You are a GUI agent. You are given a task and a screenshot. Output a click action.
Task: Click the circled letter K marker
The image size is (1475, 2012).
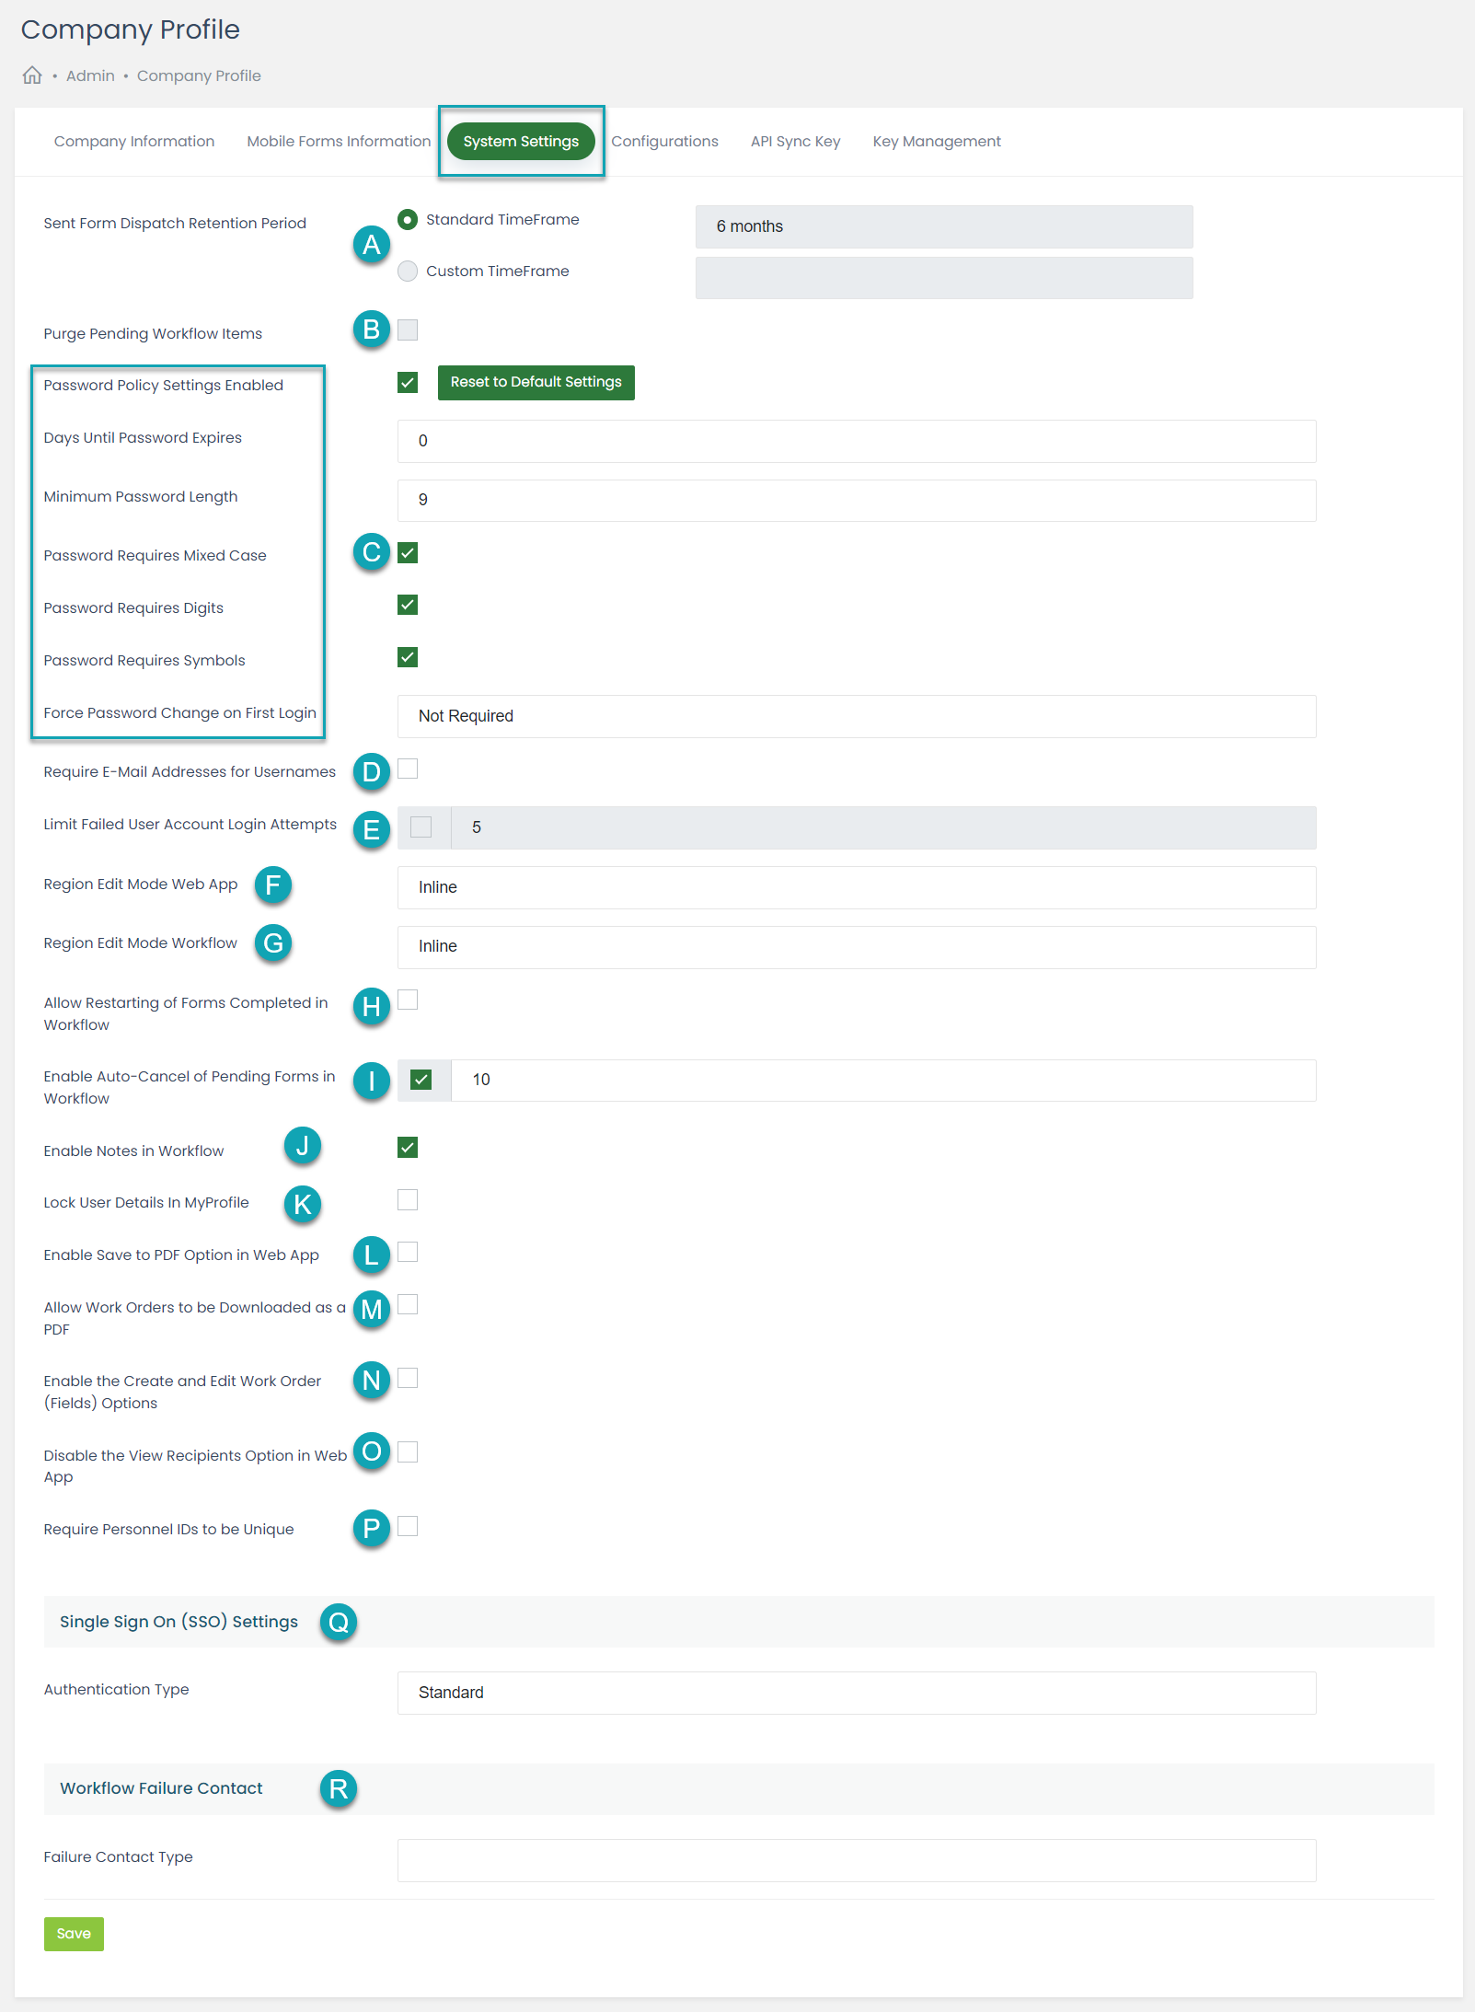[x=303, y=1205]
